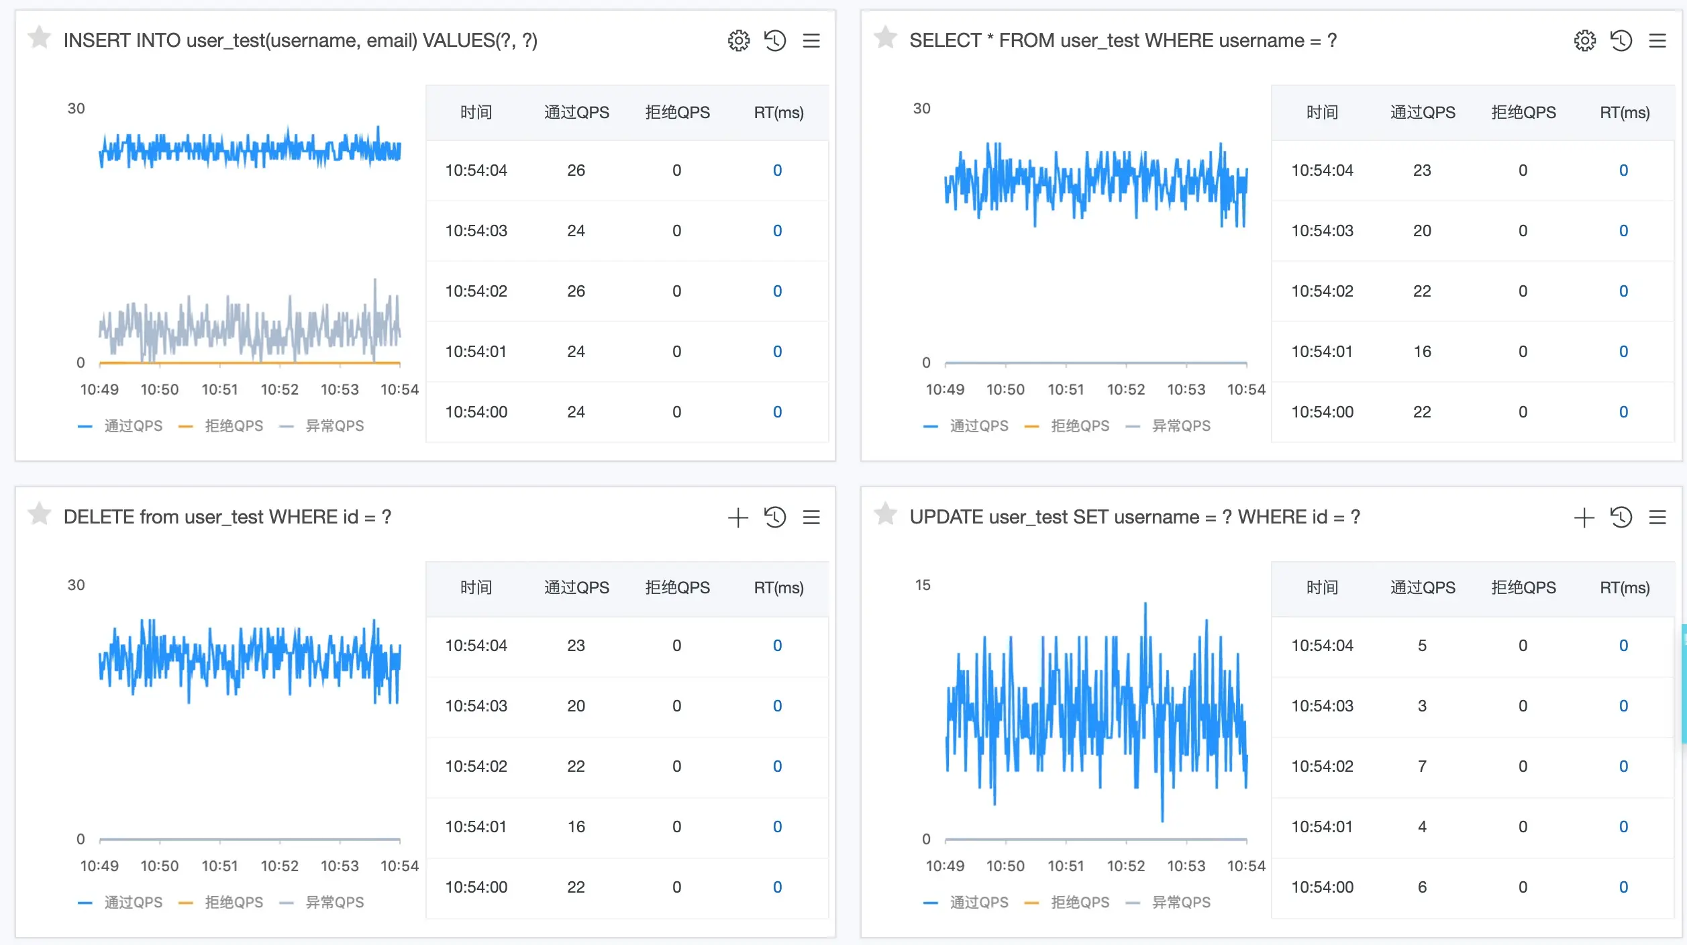Click plus icon on DELETE from panel
Image resolution: width=1687 pixels, height=945 pixels.
click(737, 517)
